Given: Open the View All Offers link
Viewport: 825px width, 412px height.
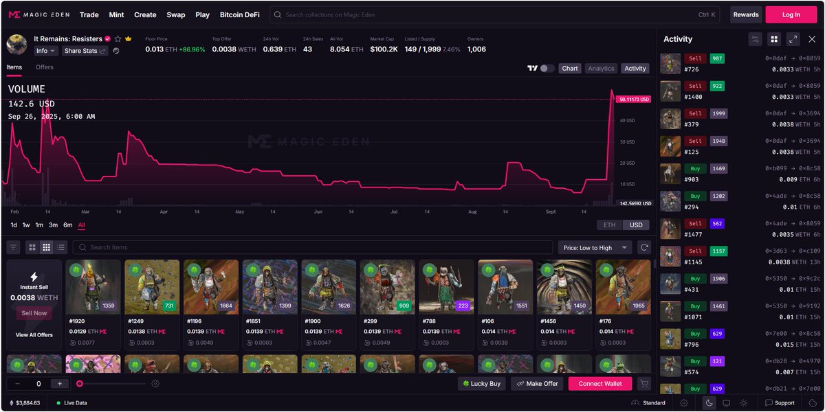Looking at the screenshot, I should pos(34,335).
